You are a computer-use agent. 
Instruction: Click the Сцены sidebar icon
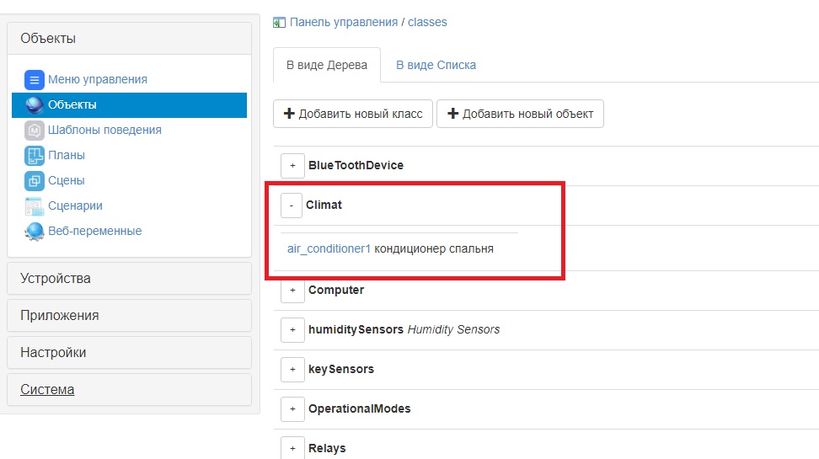(34, 181)
